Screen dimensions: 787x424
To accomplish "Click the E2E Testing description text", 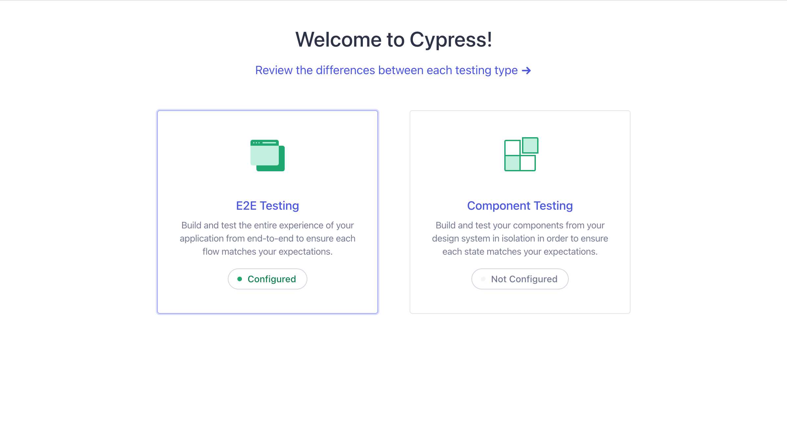I will [268, 239].
